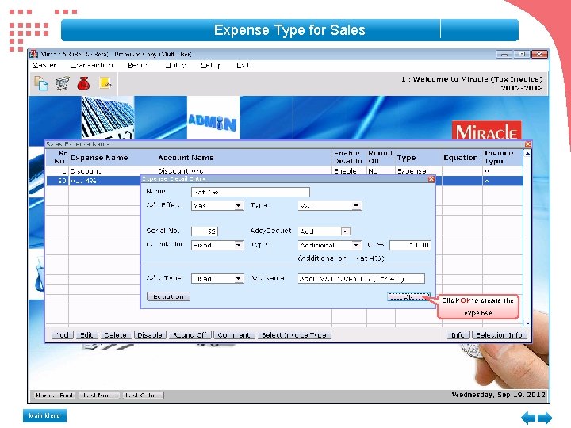Click the Last Column status bar button
The image size is (571, 428).
pos(143,395)
